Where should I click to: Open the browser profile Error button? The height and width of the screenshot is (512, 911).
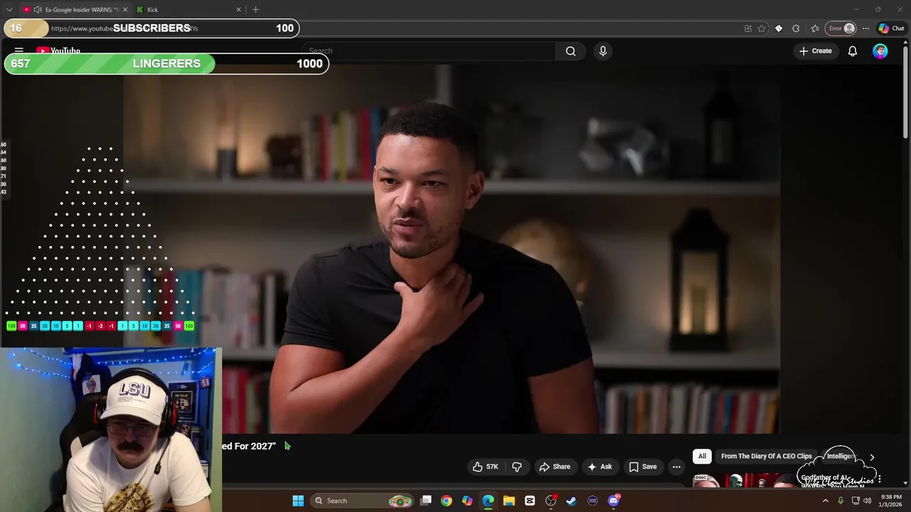[x=841, y=28]
